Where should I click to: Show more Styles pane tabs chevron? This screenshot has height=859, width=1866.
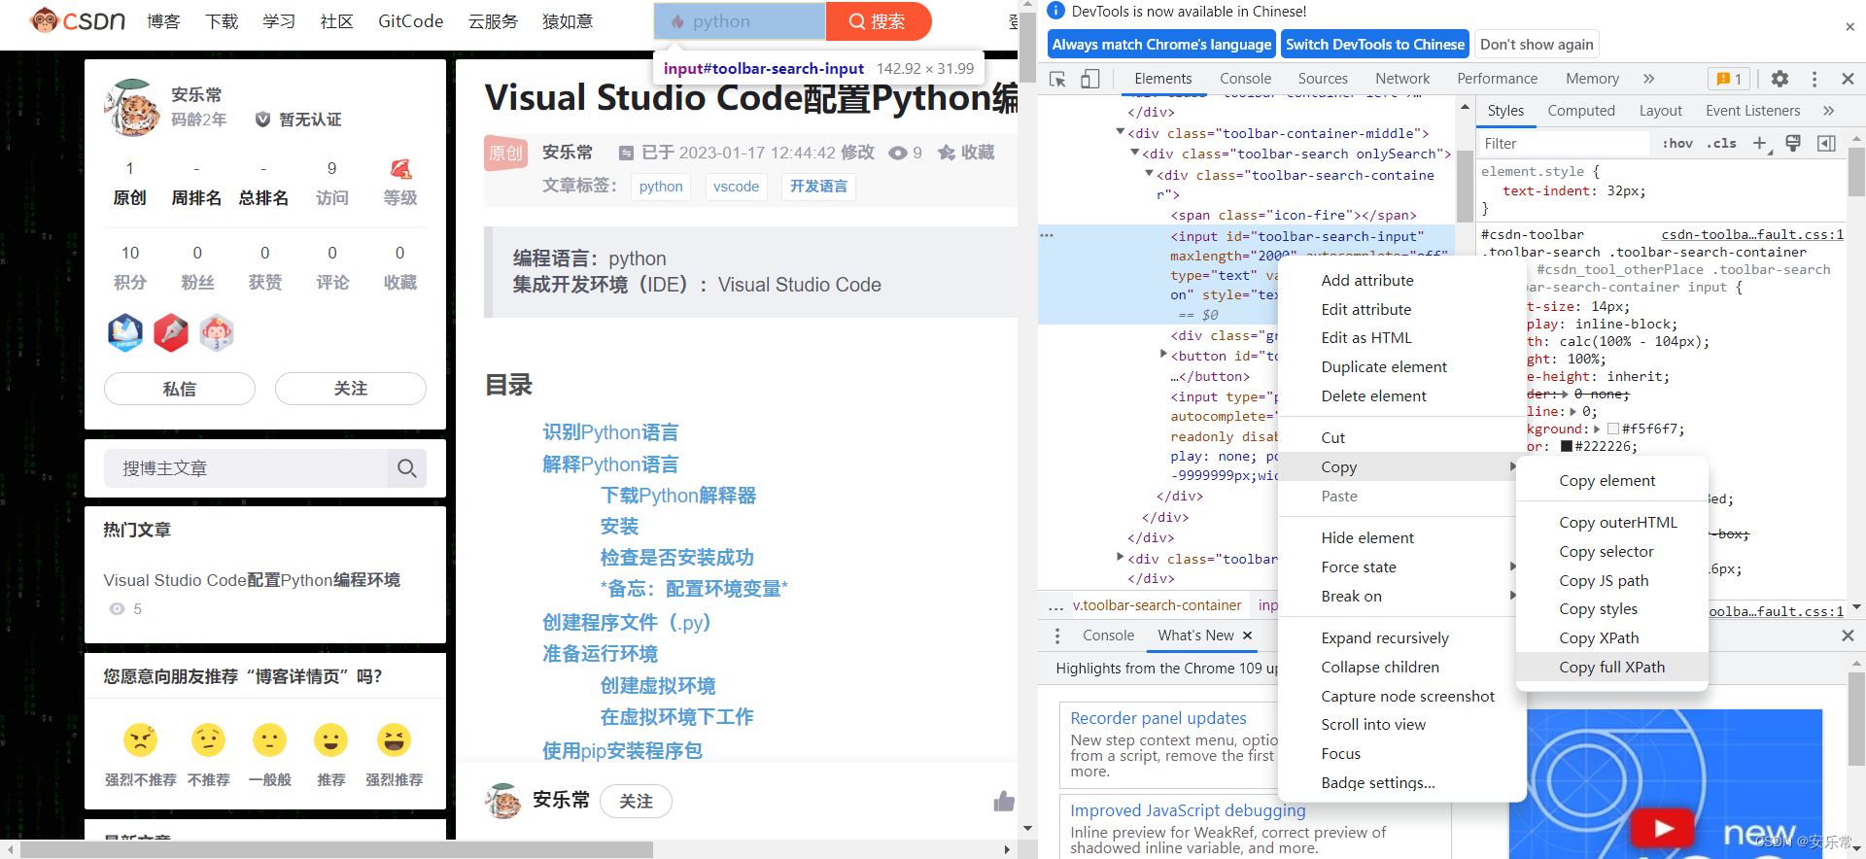pyautogui.click(x=1828, y=111)
